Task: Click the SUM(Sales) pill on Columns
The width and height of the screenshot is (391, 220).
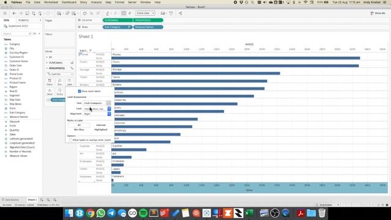Action: pyautogui.click(x=117, y=20)
